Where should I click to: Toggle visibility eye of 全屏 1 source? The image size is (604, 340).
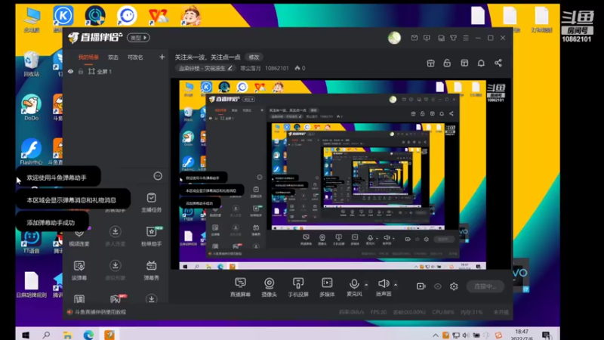tap(70, 71)
